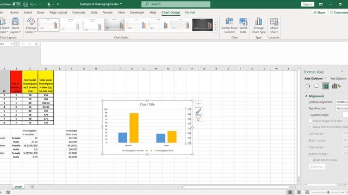Click the tall orange female bar
This screenshot has height=195, width=348.
(x=134, y=128)
